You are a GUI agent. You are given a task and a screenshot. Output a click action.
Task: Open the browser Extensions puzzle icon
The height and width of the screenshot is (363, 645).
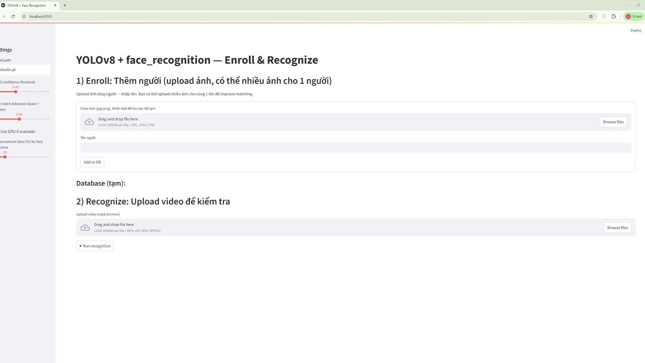[613, 16]
